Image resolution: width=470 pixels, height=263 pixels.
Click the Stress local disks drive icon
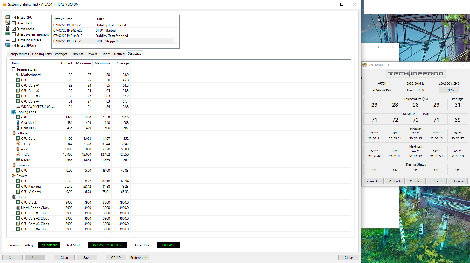coord(8,40)
